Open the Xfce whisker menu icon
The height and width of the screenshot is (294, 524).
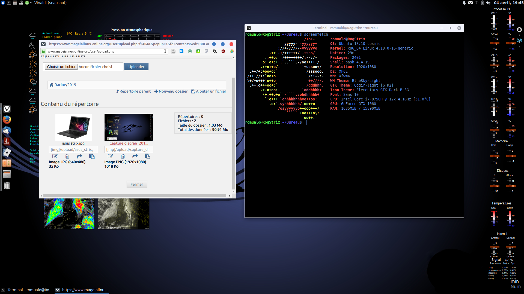point(3,3)
